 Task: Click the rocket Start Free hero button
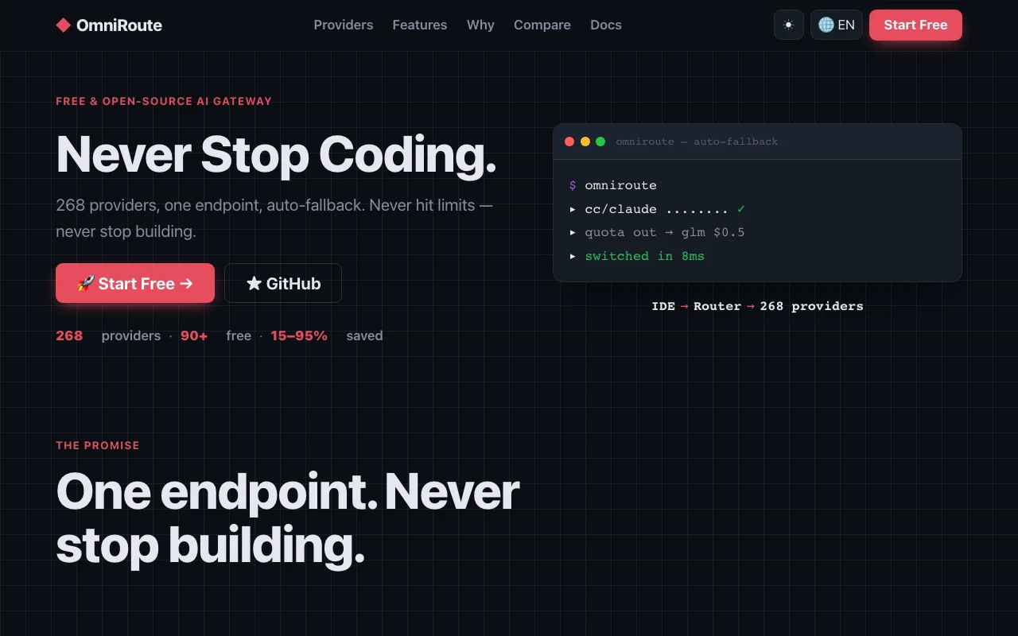[135, 283]
